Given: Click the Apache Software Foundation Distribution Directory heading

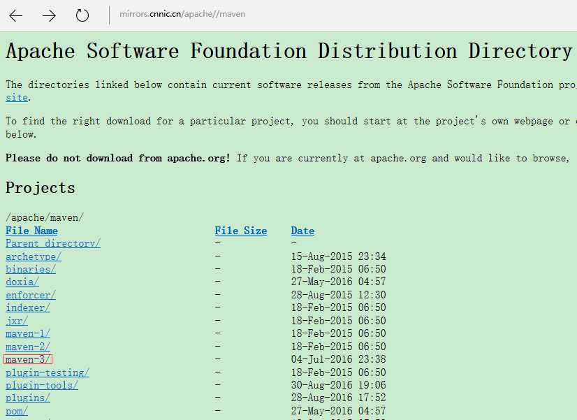Looking at the screenshot, I should pos(288,51).
